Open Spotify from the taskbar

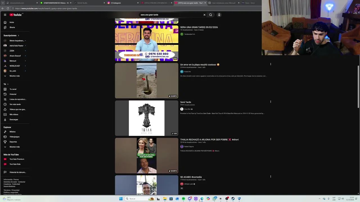click(183, 199)
